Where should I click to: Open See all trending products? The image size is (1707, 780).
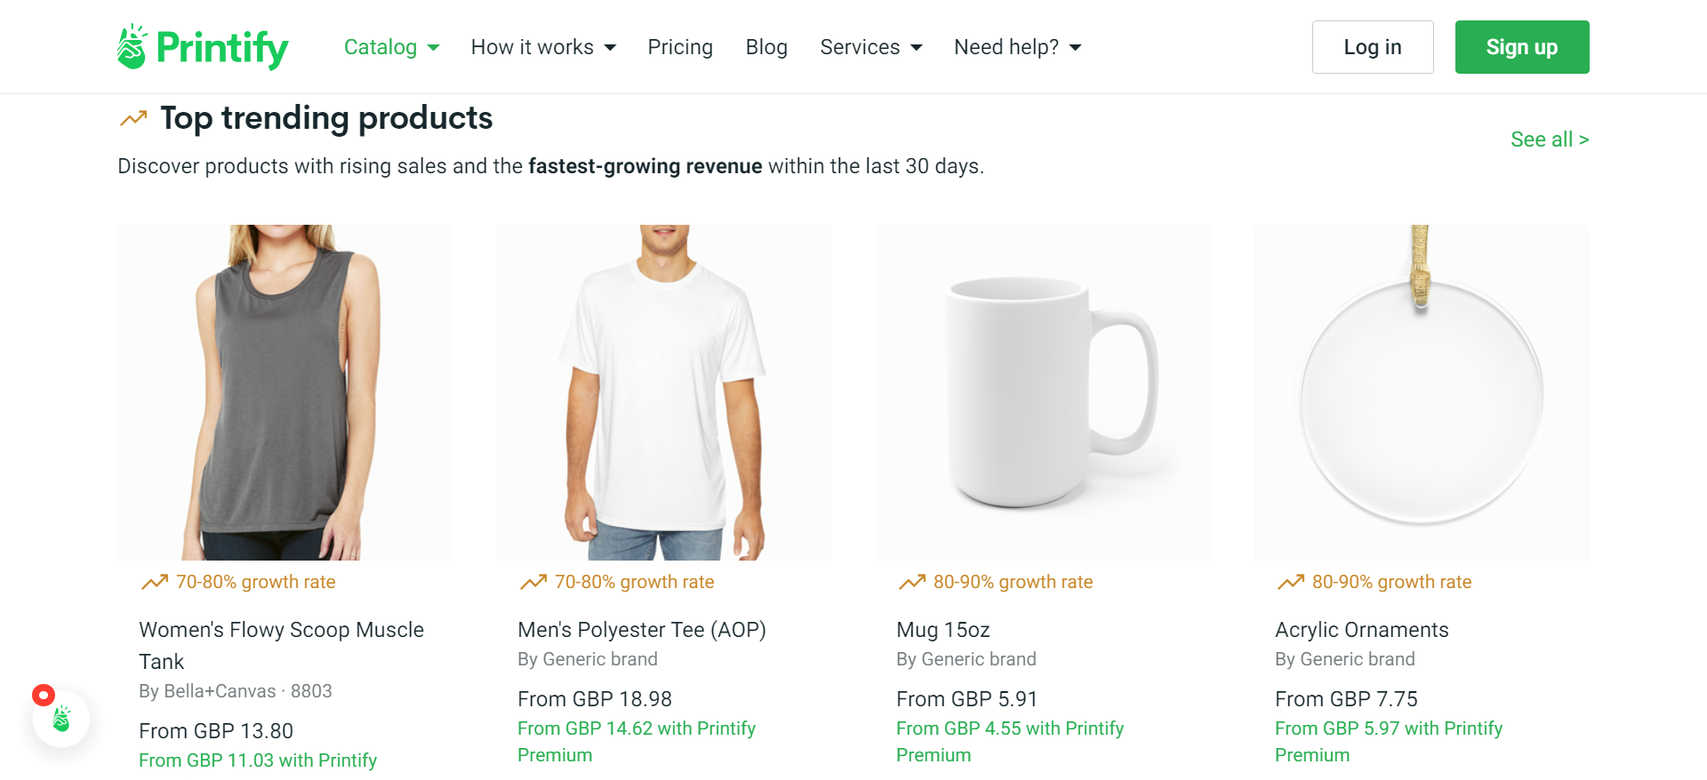point(1550,139)
